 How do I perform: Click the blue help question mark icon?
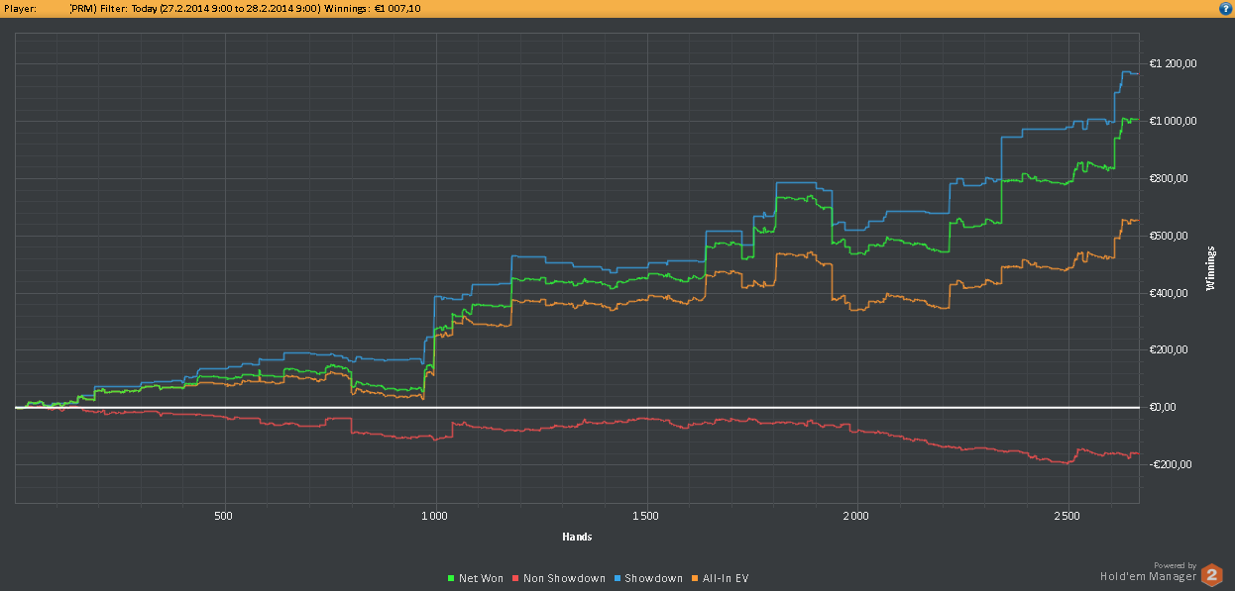tap(1225, 8)
